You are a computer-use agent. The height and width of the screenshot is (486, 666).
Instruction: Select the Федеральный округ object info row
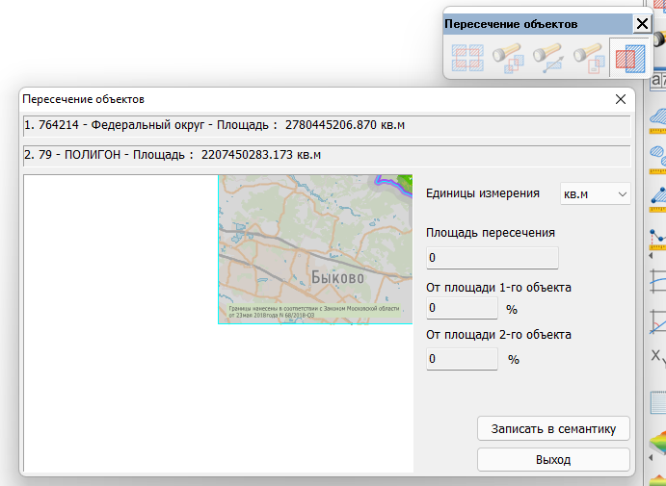coord(326,125)
